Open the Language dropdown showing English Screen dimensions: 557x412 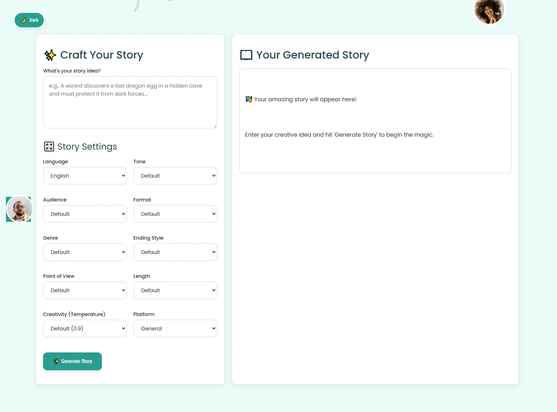[x=85, y=176]
